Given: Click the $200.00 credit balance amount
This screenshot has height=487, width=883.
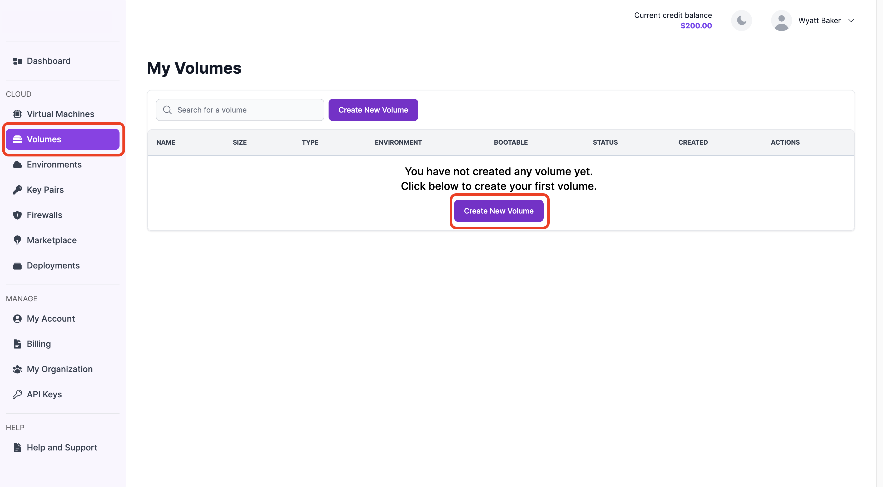Looking at the screenshot, I should click(x=696, y=26).
